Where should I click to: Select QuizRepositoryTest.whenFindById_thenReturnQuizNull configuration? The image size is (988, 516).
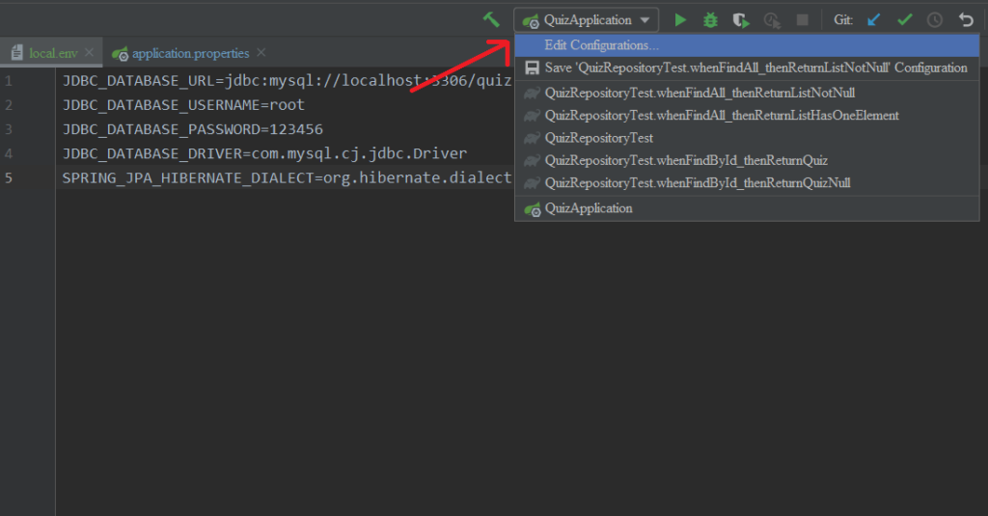click(x=698, y=183)
